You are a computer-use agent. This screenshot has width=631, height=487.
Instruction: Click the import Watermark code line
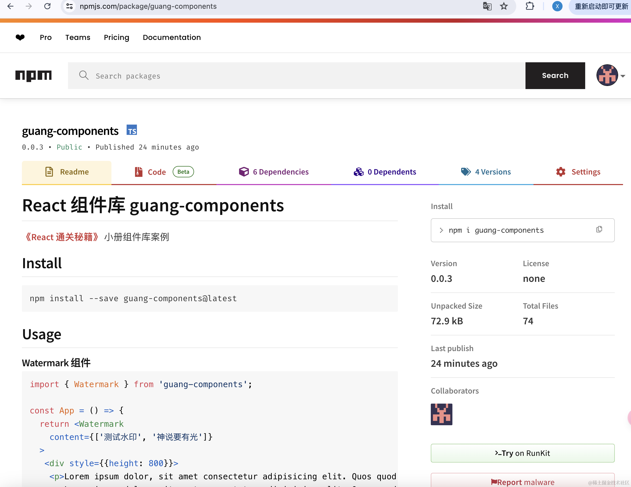(x=141, y=384)
